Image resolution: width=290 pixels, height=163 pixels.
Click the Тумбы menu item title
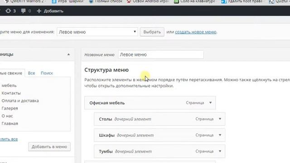point(106,151)
